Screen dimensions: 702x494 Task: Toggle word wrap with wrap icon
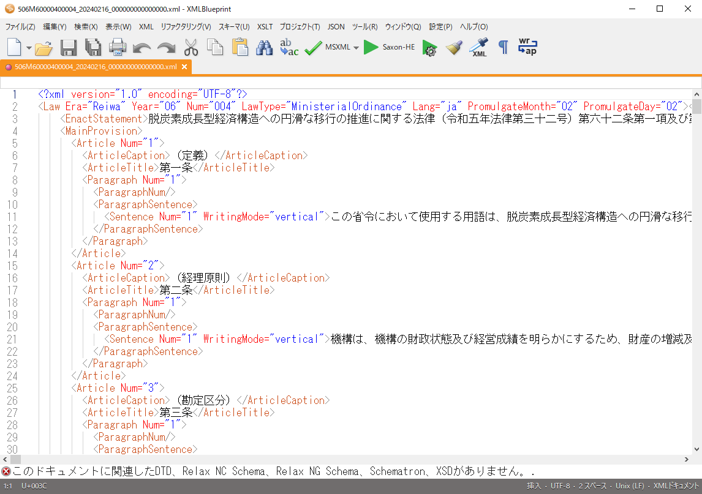527,47
